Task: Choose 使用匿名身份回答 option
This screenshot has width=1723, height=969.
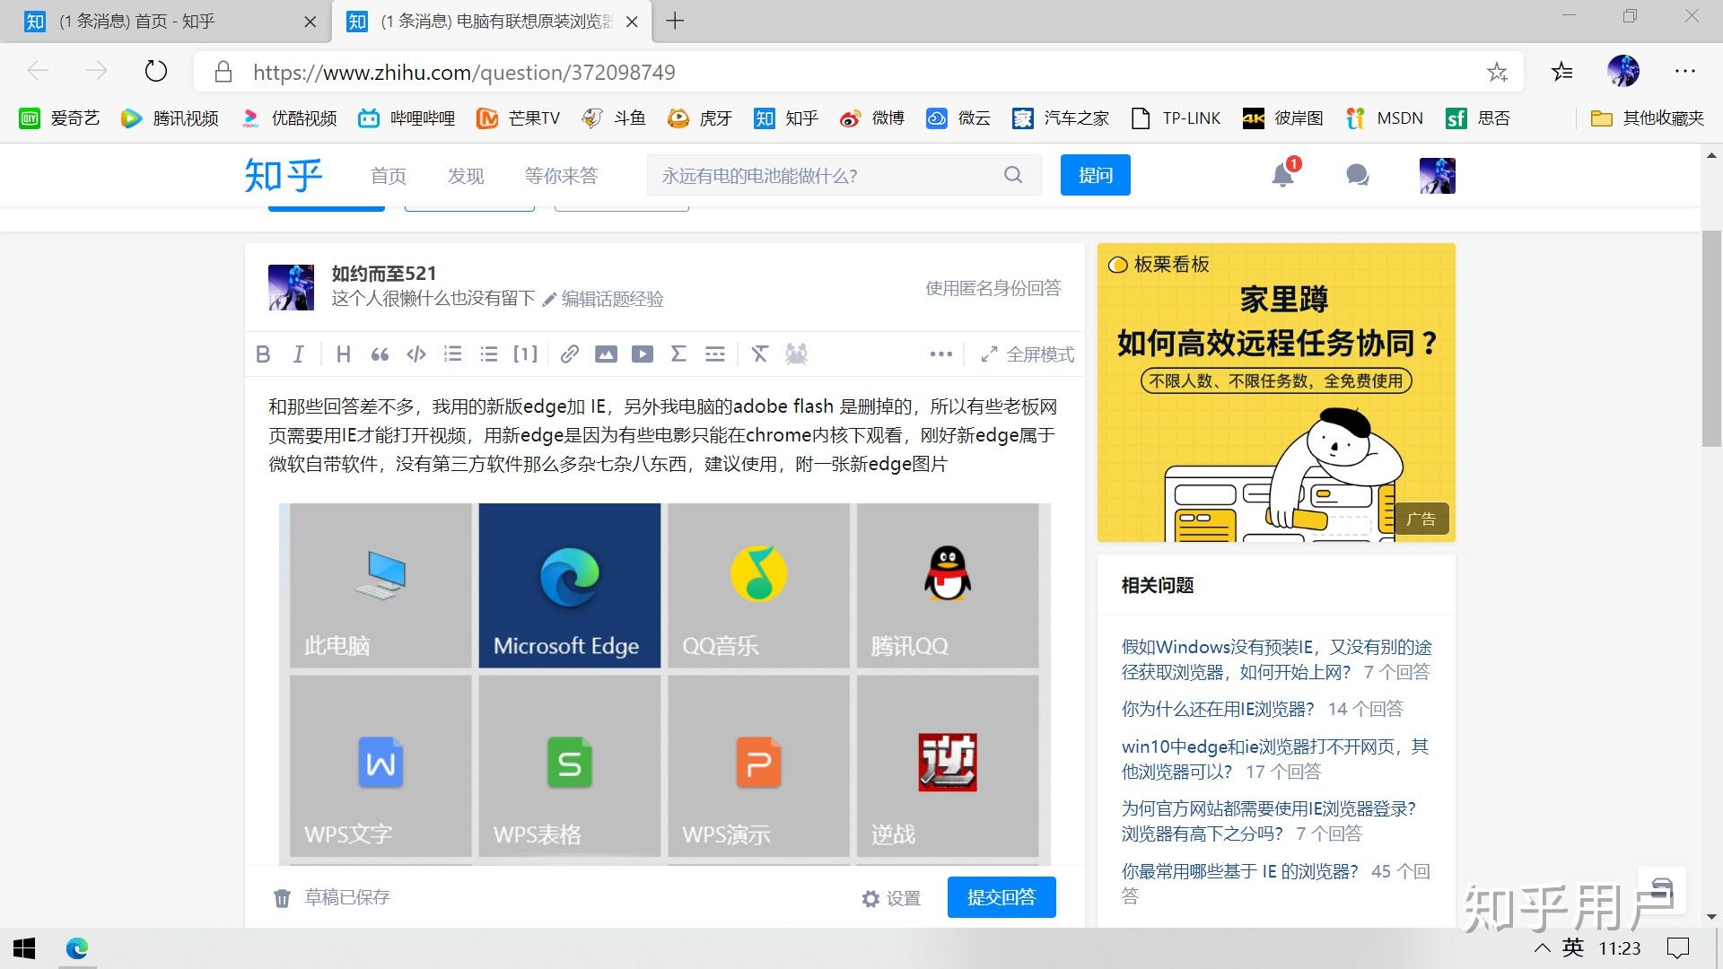Action: tap(993, 288)
